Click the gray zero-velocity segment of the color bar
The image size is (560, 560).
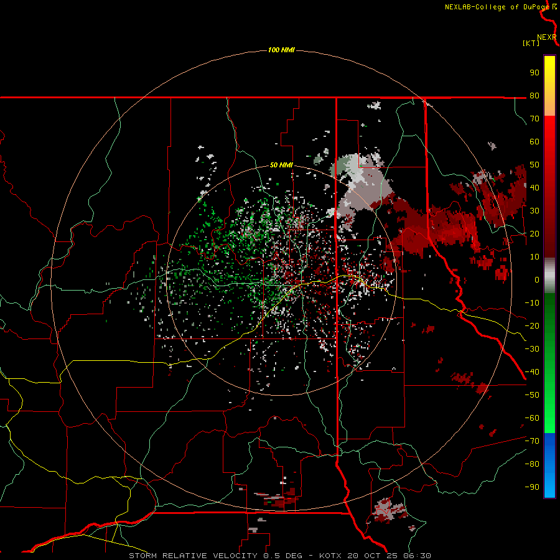(x=549, y=276)
